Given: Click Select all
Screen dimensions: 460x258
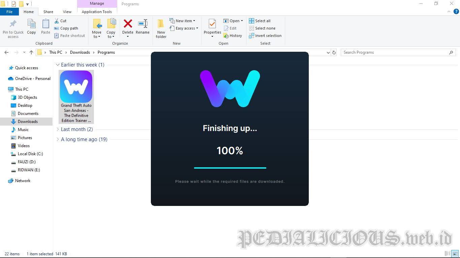Looking at the screenshot, I should pos(260,21).
